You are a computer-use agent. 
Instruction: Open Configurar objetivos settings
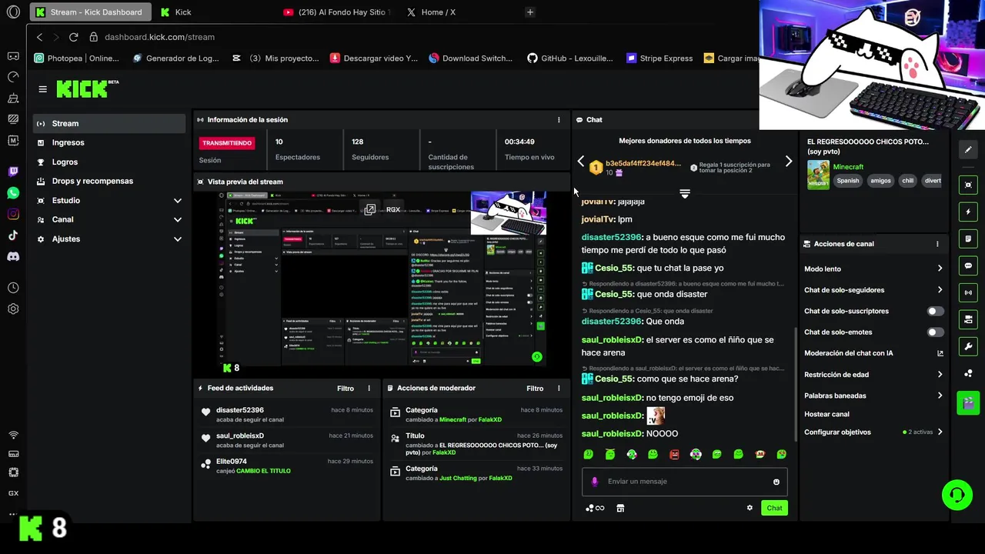(873, 432)
